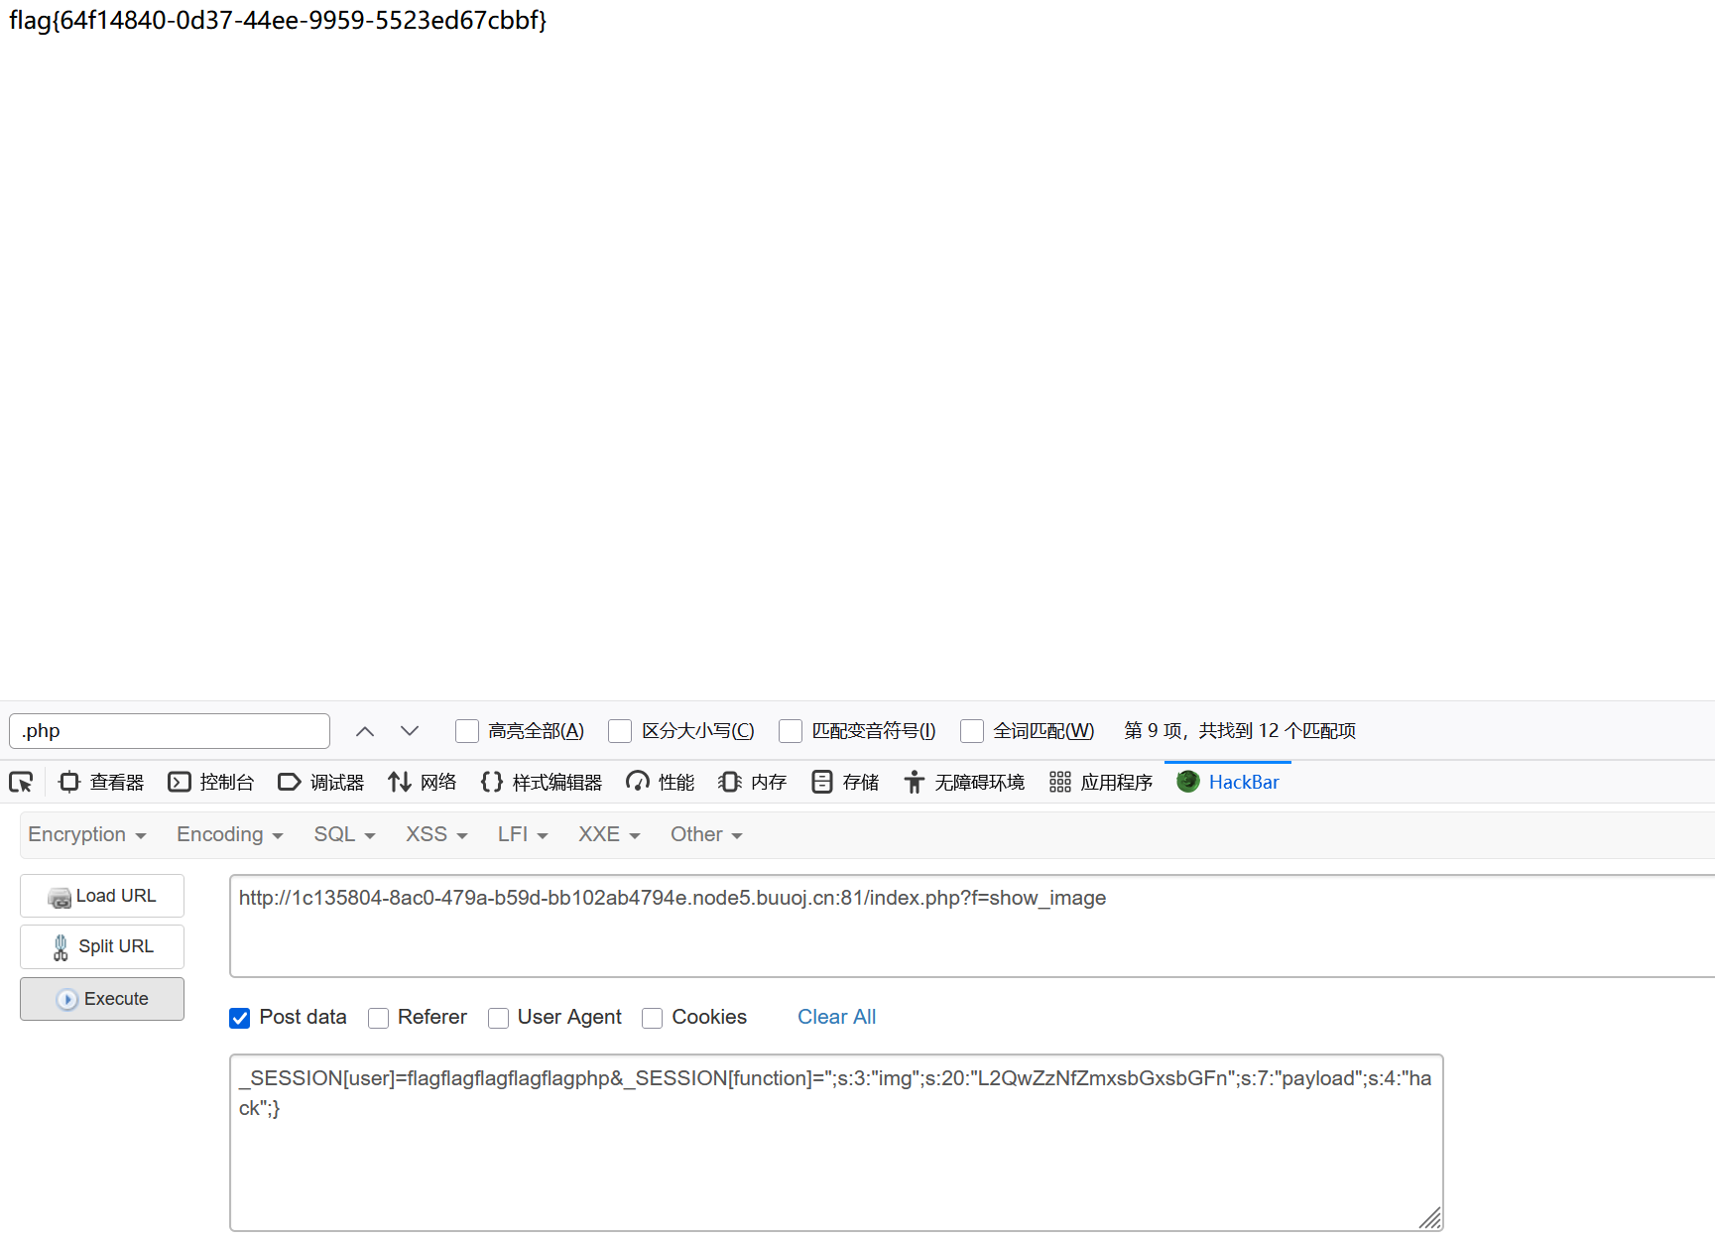This screenshot has height=1240, width=1715.
Task: Jump to previous find match arrow
Action: point(365,731)
